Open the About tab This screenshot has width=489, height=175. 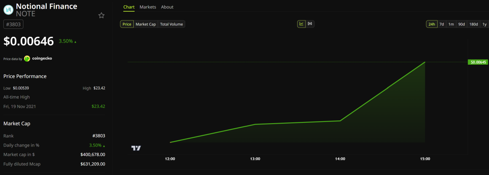tap(167, 7)
